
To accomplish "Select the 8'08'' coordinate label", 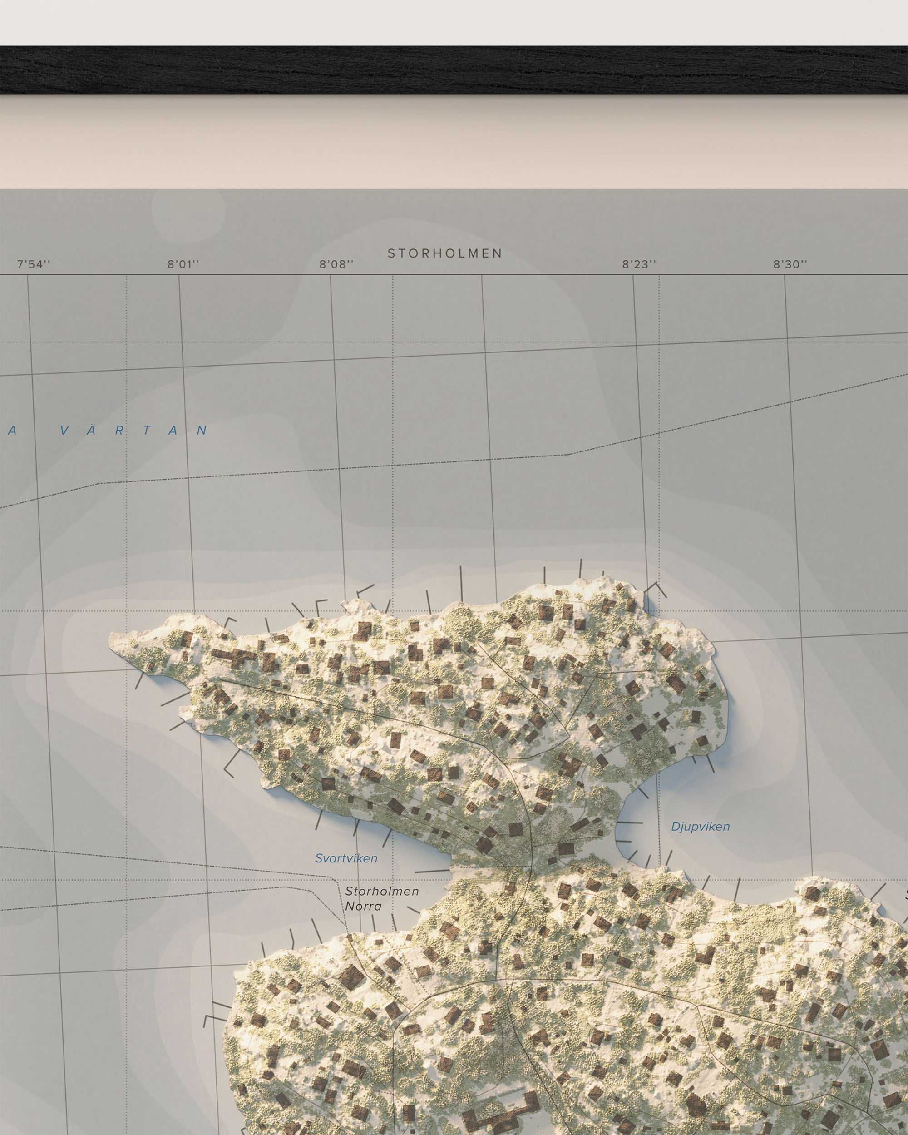I will point(336,264).
